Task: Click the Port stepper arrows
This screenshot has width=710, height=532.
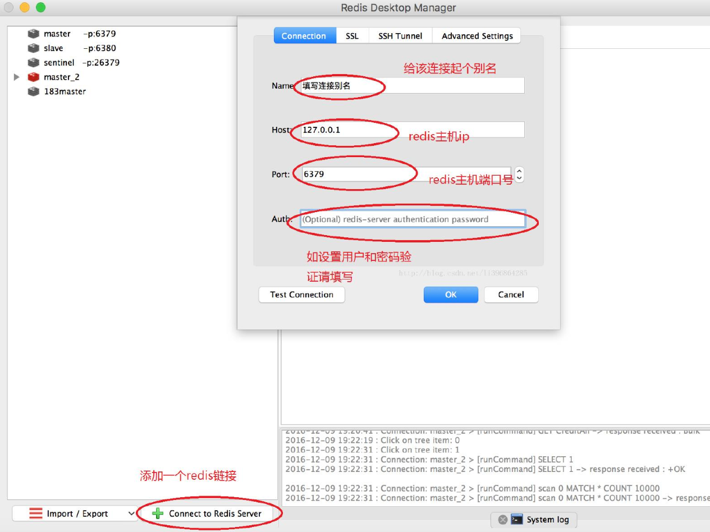Action: 519,175
